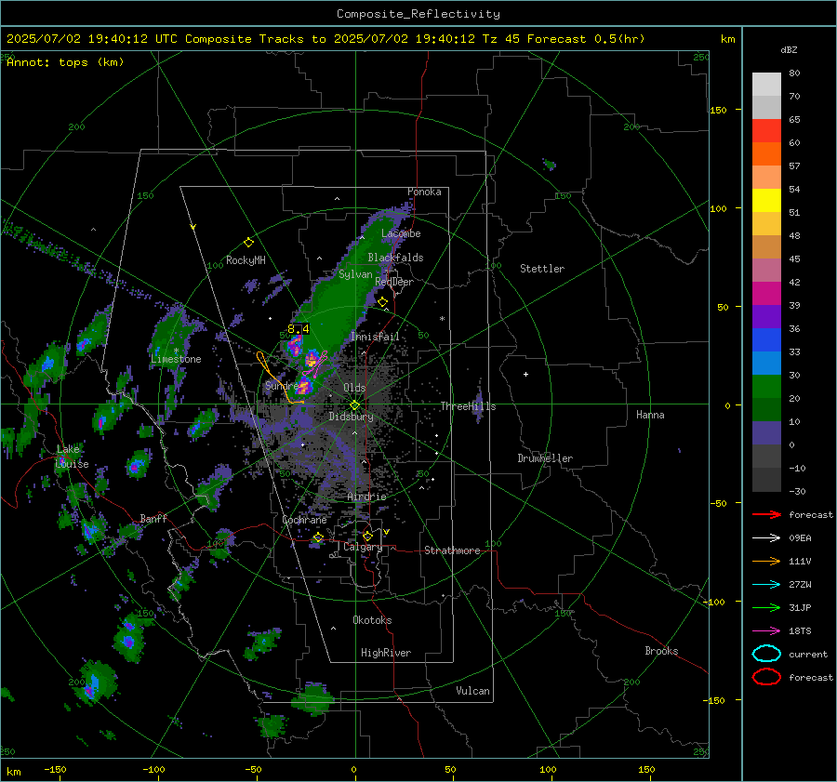Click the Okotoks label
Image resolution: width=837 pixels, height=782 pixels.
tap(372, 620)
